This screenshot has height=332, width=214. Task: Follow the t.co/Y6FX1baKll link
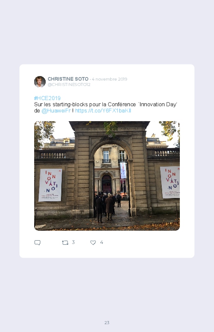coord(103,111)
